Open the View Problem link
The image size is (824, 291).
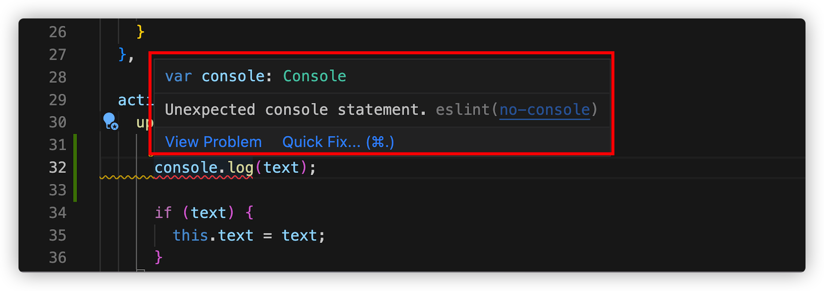pyautogui.click(x=213, y=142)
